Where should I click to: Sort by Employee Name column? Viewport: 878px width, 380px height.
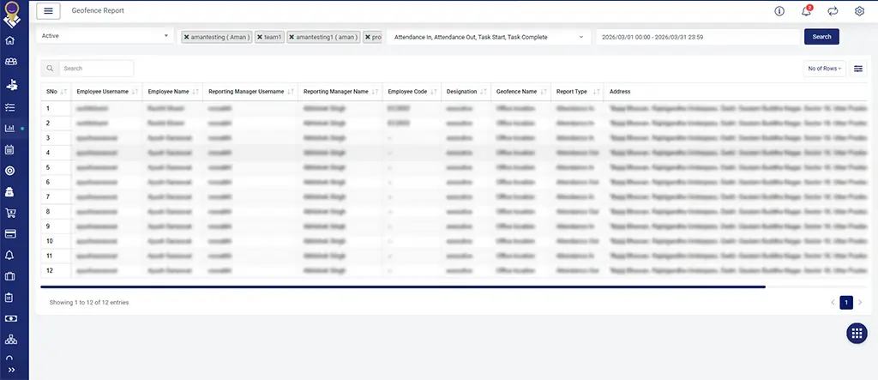[172, 92]
